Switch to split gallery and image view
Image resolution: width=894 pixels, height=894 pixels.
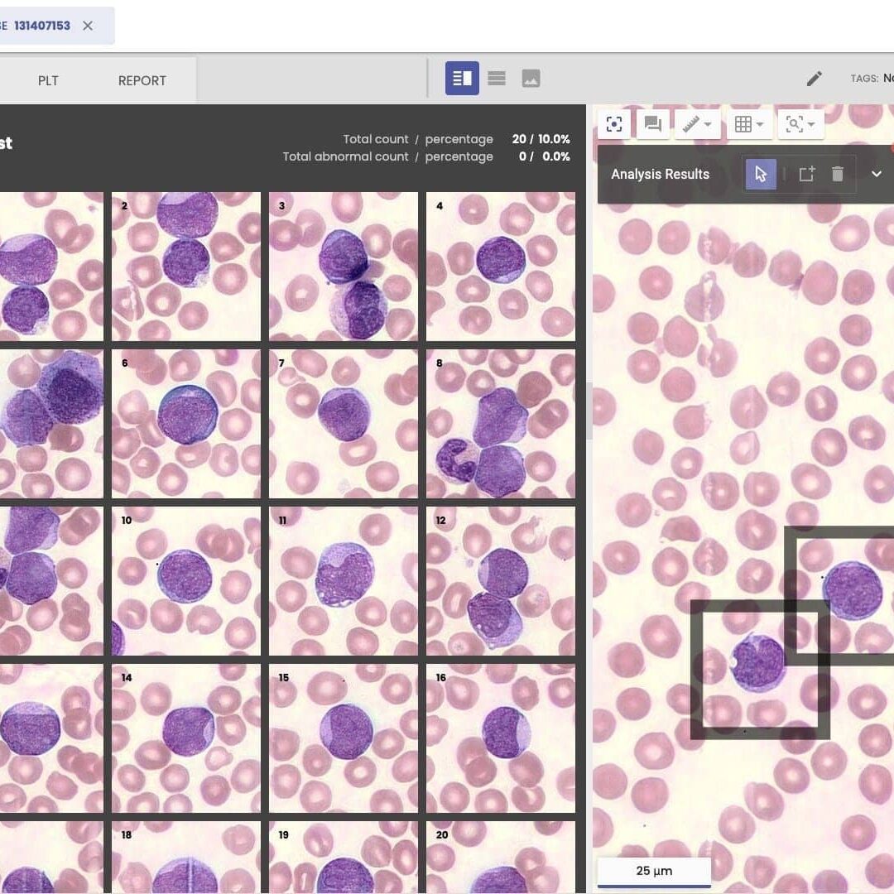pyautogui.click(x=462, y=79)
